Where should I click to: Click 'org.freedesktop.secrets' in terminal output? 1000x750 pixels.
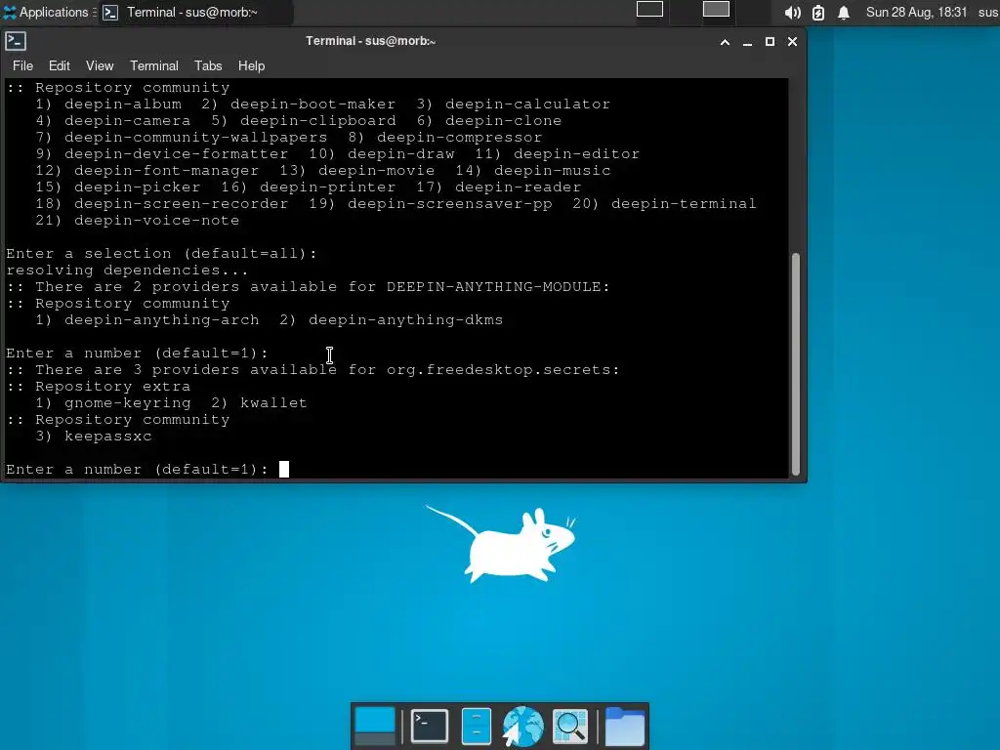pyautogui.click(x=498, y=370)
